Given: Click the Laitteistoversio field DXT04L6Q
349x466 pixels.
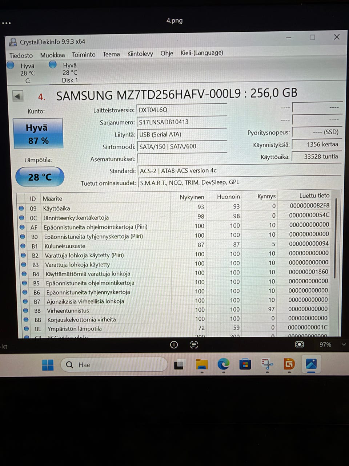Looking at the screenshot, I should pyautogui.click(x=182, y=110).
